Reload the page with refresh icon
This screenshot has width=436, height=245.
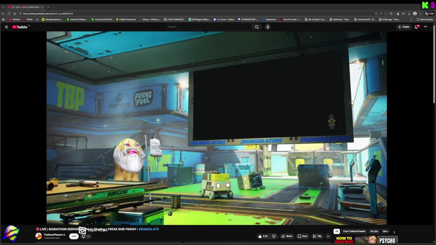[9, 14]
